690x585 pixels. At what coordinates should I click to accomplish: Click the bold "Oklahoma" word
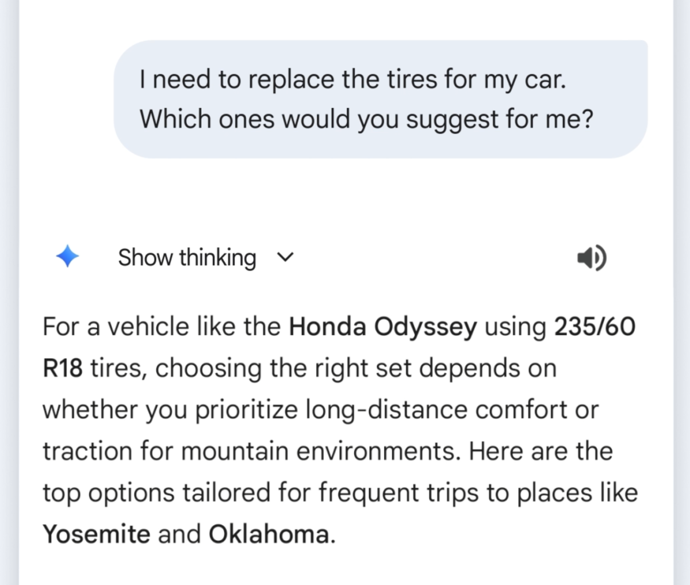pos(269,534)
